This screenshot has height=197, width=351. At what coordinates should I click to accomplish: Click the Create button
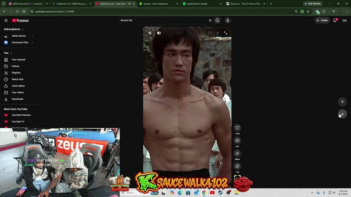(322, 20)
